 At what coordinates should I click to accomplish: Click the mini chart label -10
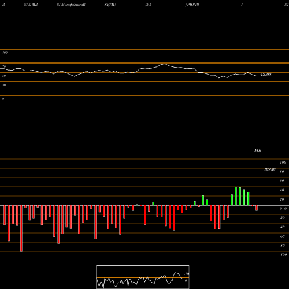pos(187,274)
